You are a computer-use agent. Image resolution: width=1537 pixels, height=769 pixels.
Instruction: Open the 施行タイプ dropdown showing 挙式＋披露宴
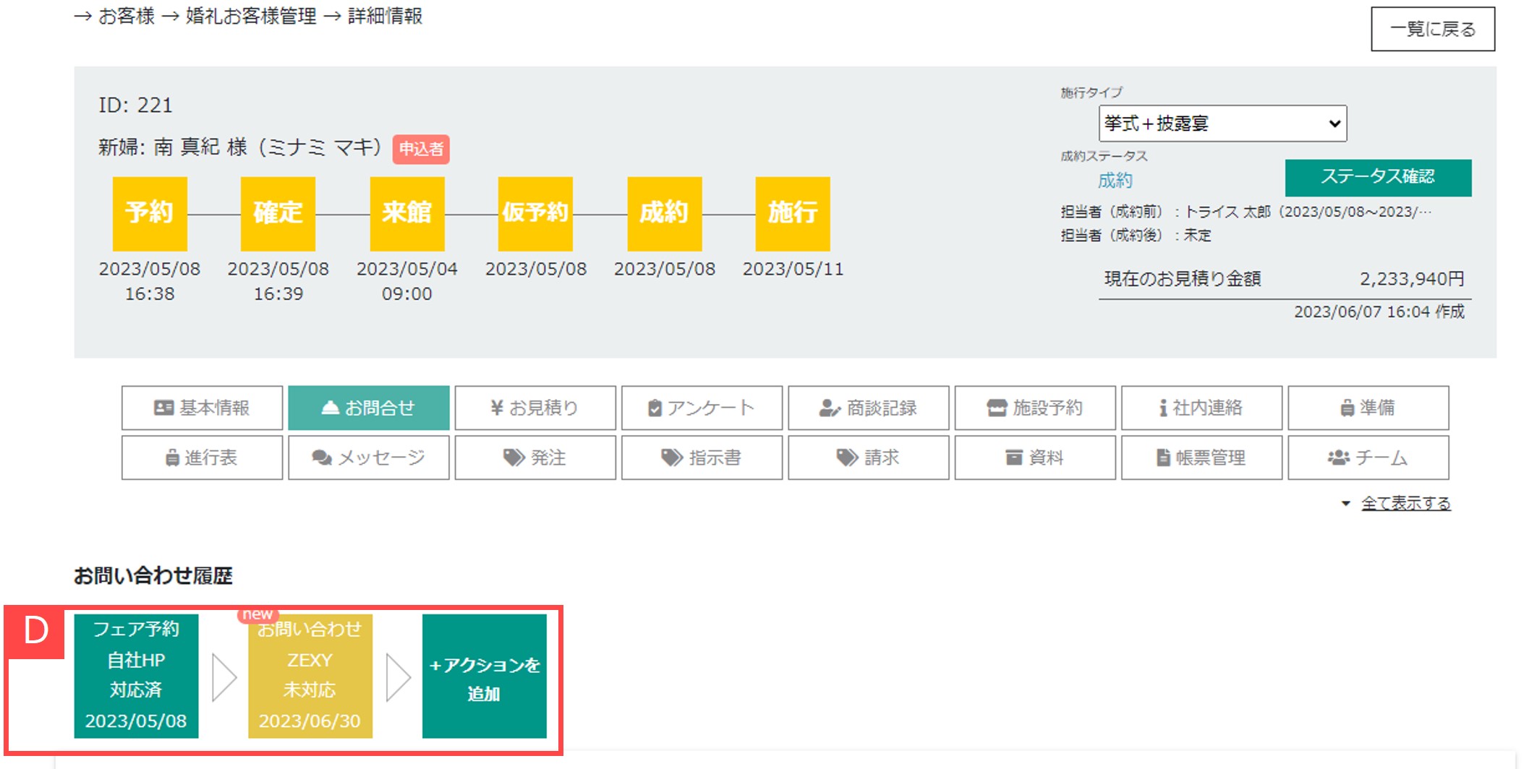click(1222, 123)
